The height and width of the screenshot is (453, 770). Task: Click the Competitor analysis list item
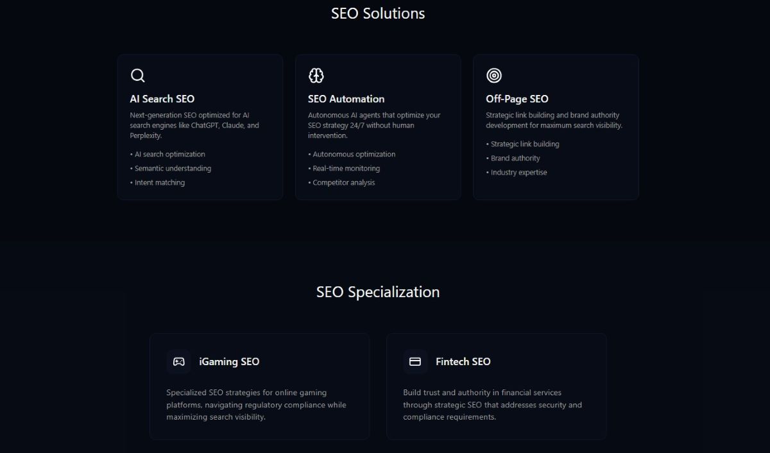click(343, 183)
